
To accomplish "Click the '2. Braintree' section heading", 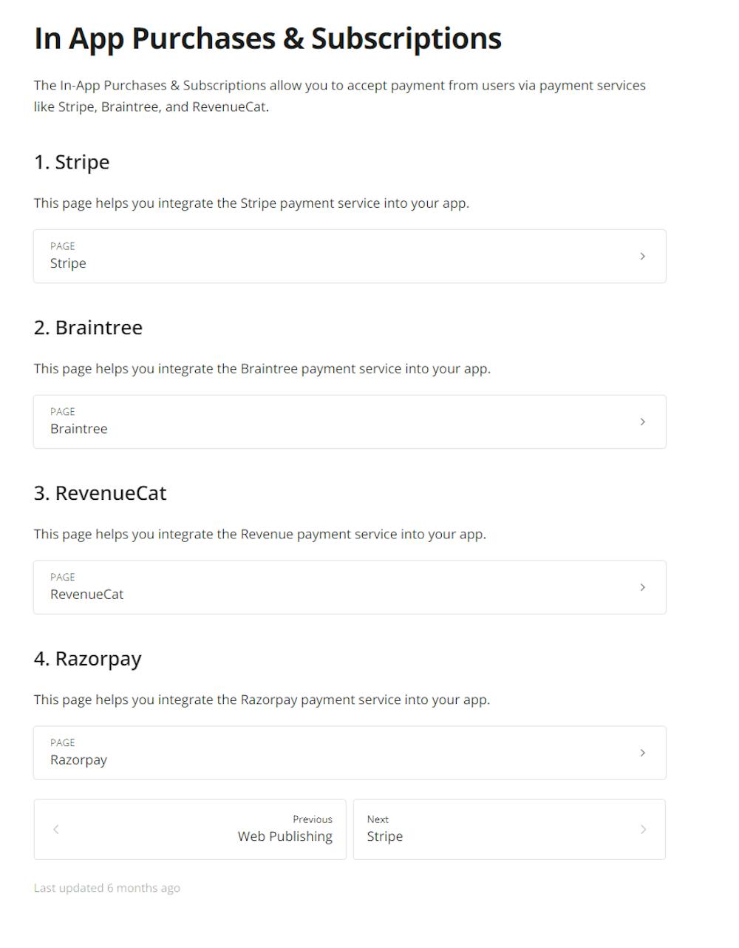I will coord(88,328).
